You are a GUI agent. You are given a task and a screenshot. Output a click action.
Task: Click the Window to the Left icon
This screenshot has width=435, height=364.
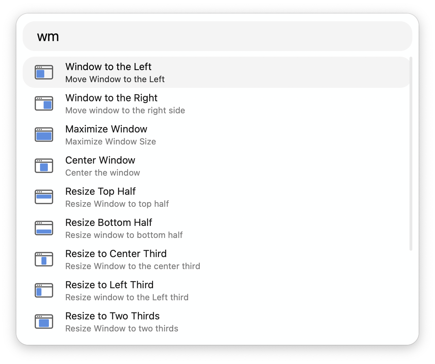click(44, 72)
